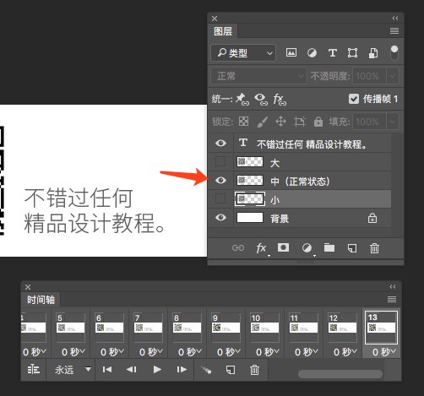This screenshot has height=396, width=424.
Task: Select the 时间轴 panel tab
Action: [x=41, y=300]
